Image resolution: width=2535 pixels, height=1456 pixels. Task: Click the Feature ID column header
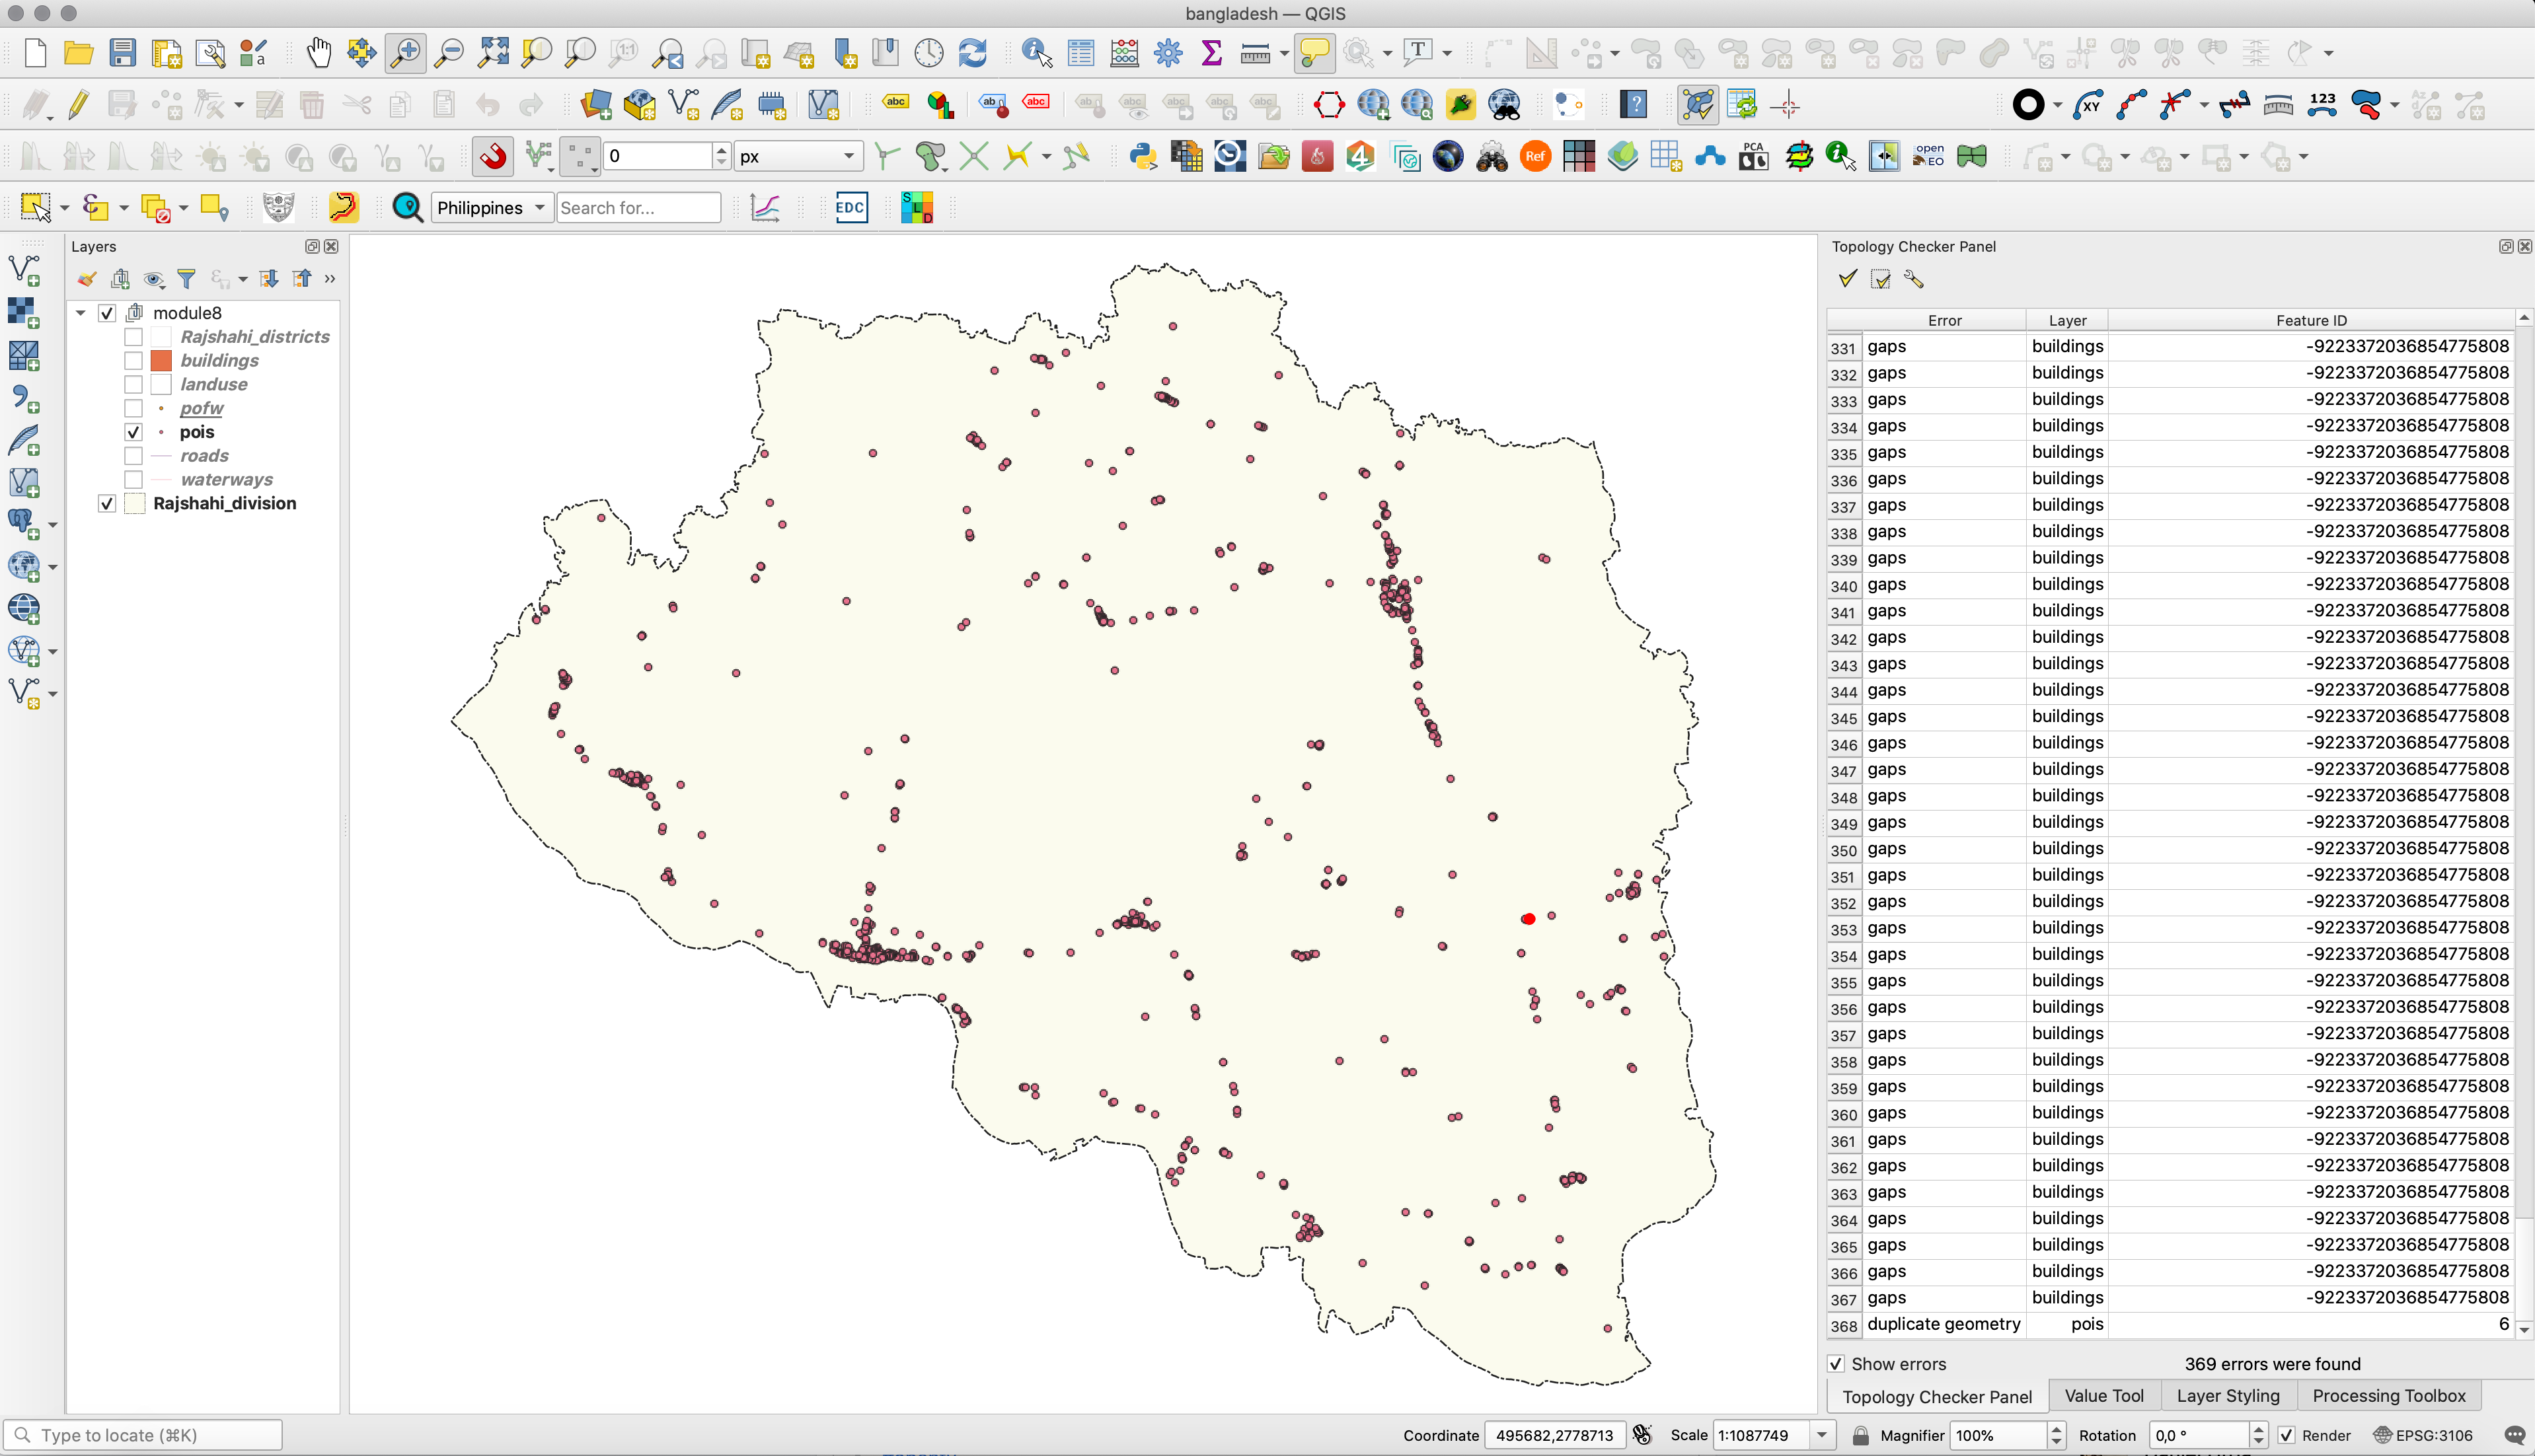point(2311,320)
